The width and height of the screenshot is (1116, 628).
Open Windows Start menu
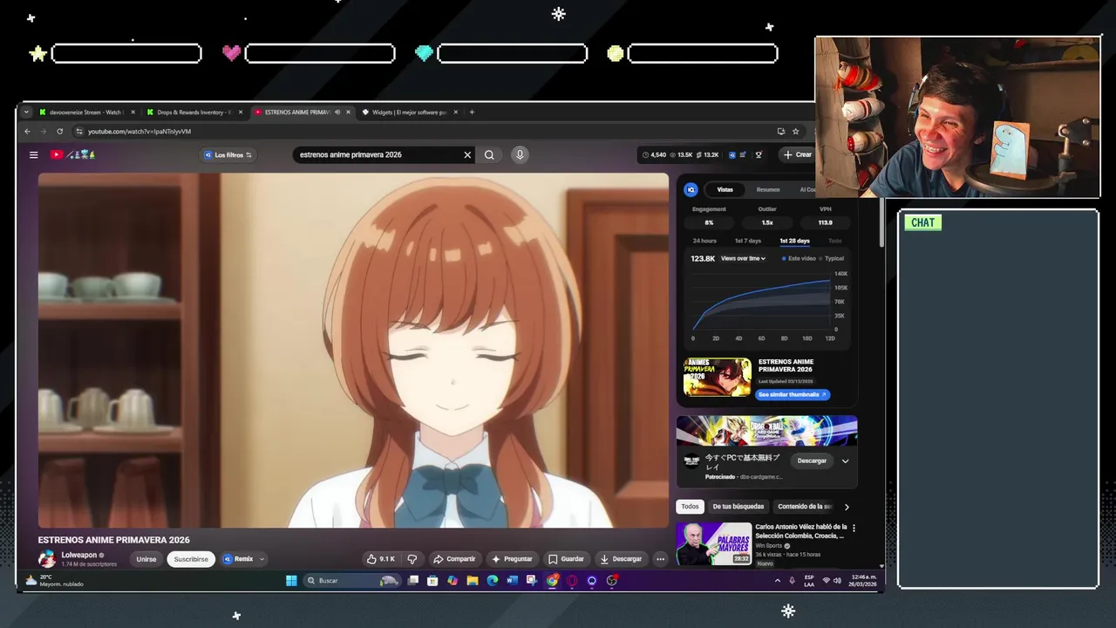click(291, 581)
